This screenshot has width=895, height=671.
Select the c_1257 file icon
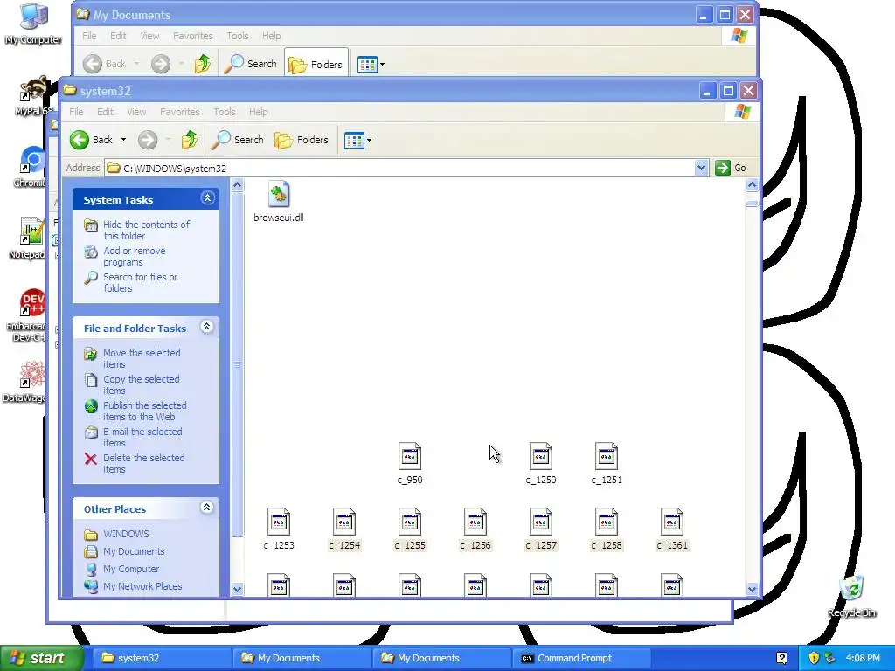point(540,522)
